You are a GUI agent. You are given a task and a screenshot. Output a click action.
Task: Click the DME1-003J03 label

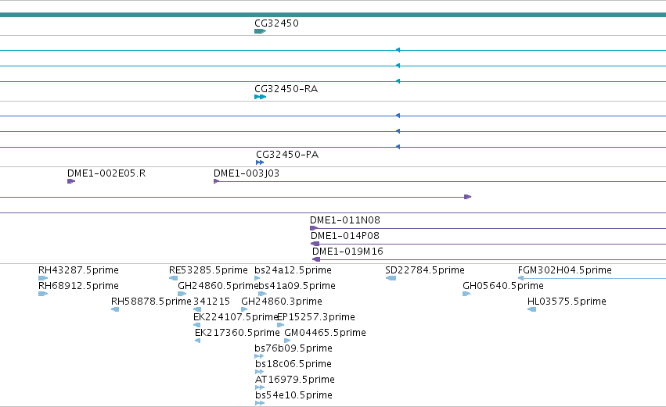pyautogui.click(x=247, y=173)
